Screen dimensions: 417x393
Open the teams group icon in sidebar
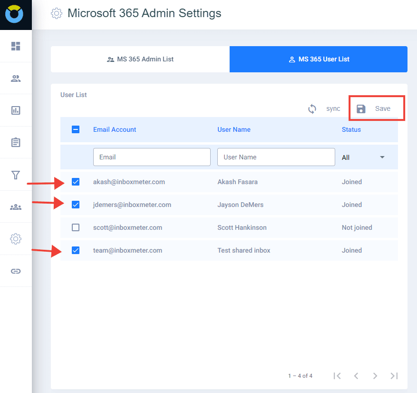16,206
